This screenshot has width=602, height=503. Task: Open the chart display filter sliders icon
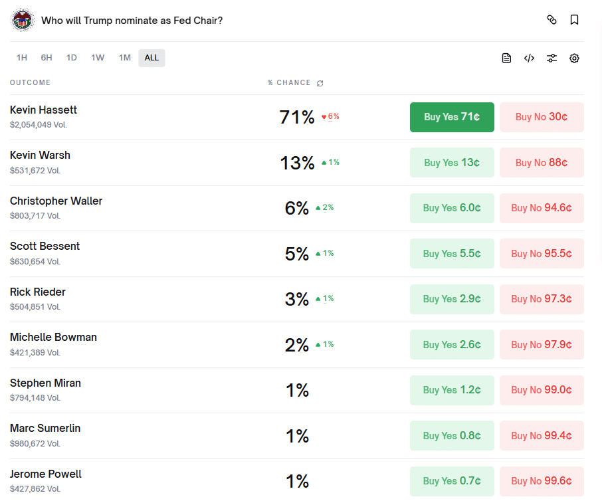552,58
